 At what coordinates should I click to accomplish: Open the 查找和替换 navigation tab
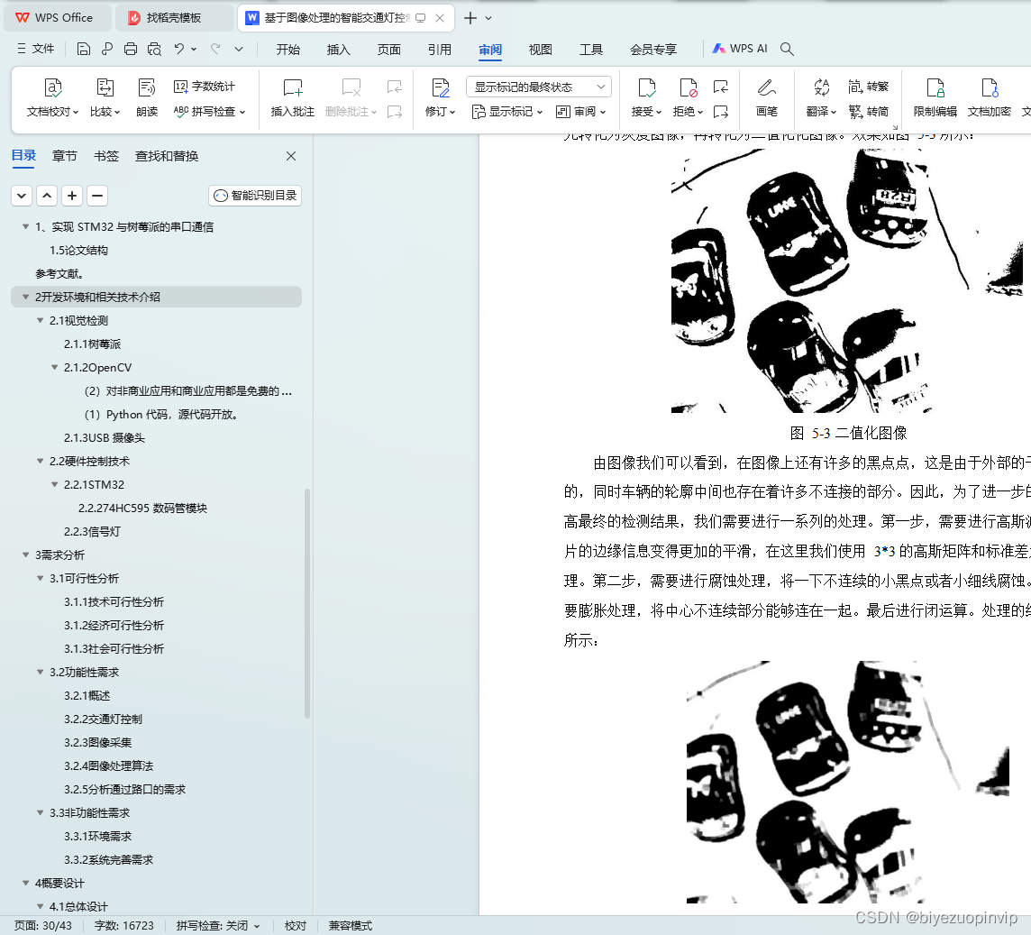[x=167, y=156]
